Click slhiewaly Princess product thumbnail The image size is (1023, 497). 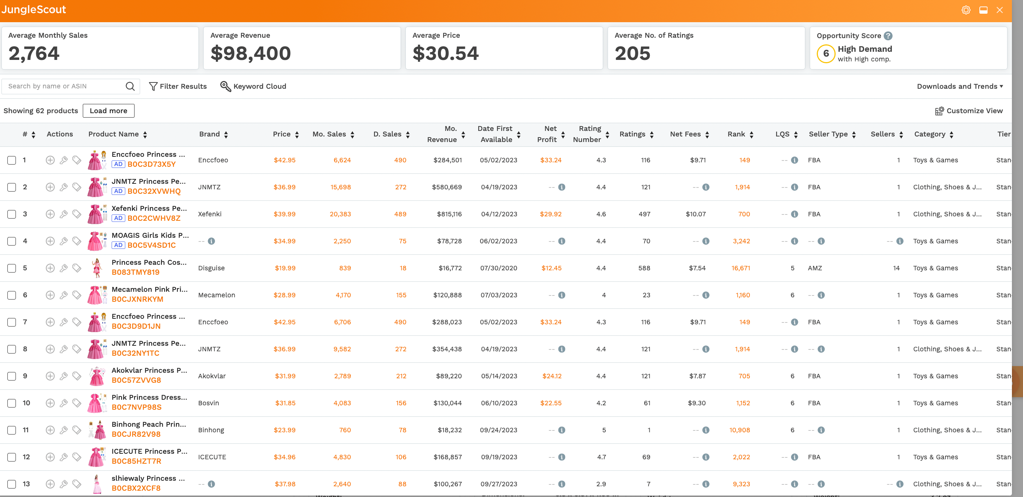click(97, 484)
